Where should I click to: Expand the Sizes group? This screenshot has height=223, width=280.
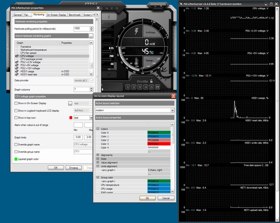[x=98, y=159]
